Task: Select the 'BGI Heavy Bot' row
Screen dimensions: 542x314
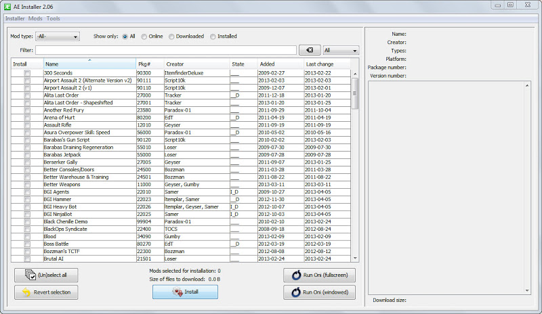Action: coord(181,207)
